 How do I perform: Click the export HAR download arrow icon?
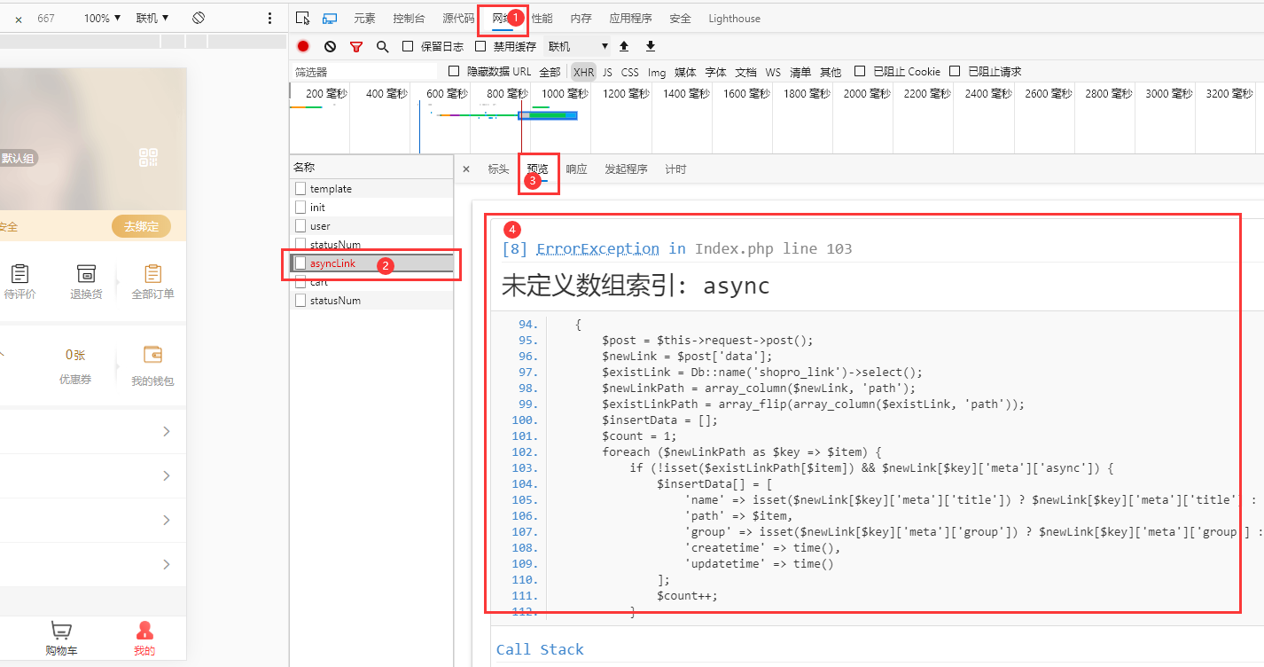click(651, 46)
